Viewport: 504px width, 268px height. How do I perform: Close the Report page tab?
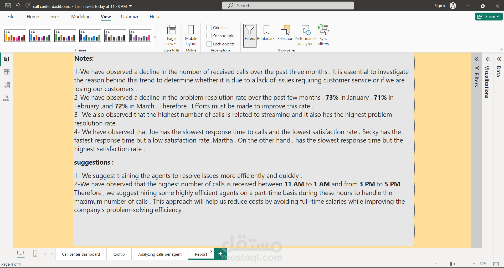tap(211, 251)
